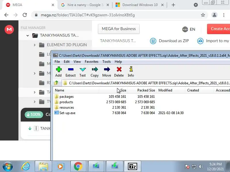The width and height of the screenshot is (230, 172).
Task: Open the File menu in 7-Zip
Action: tap(57, 62)
